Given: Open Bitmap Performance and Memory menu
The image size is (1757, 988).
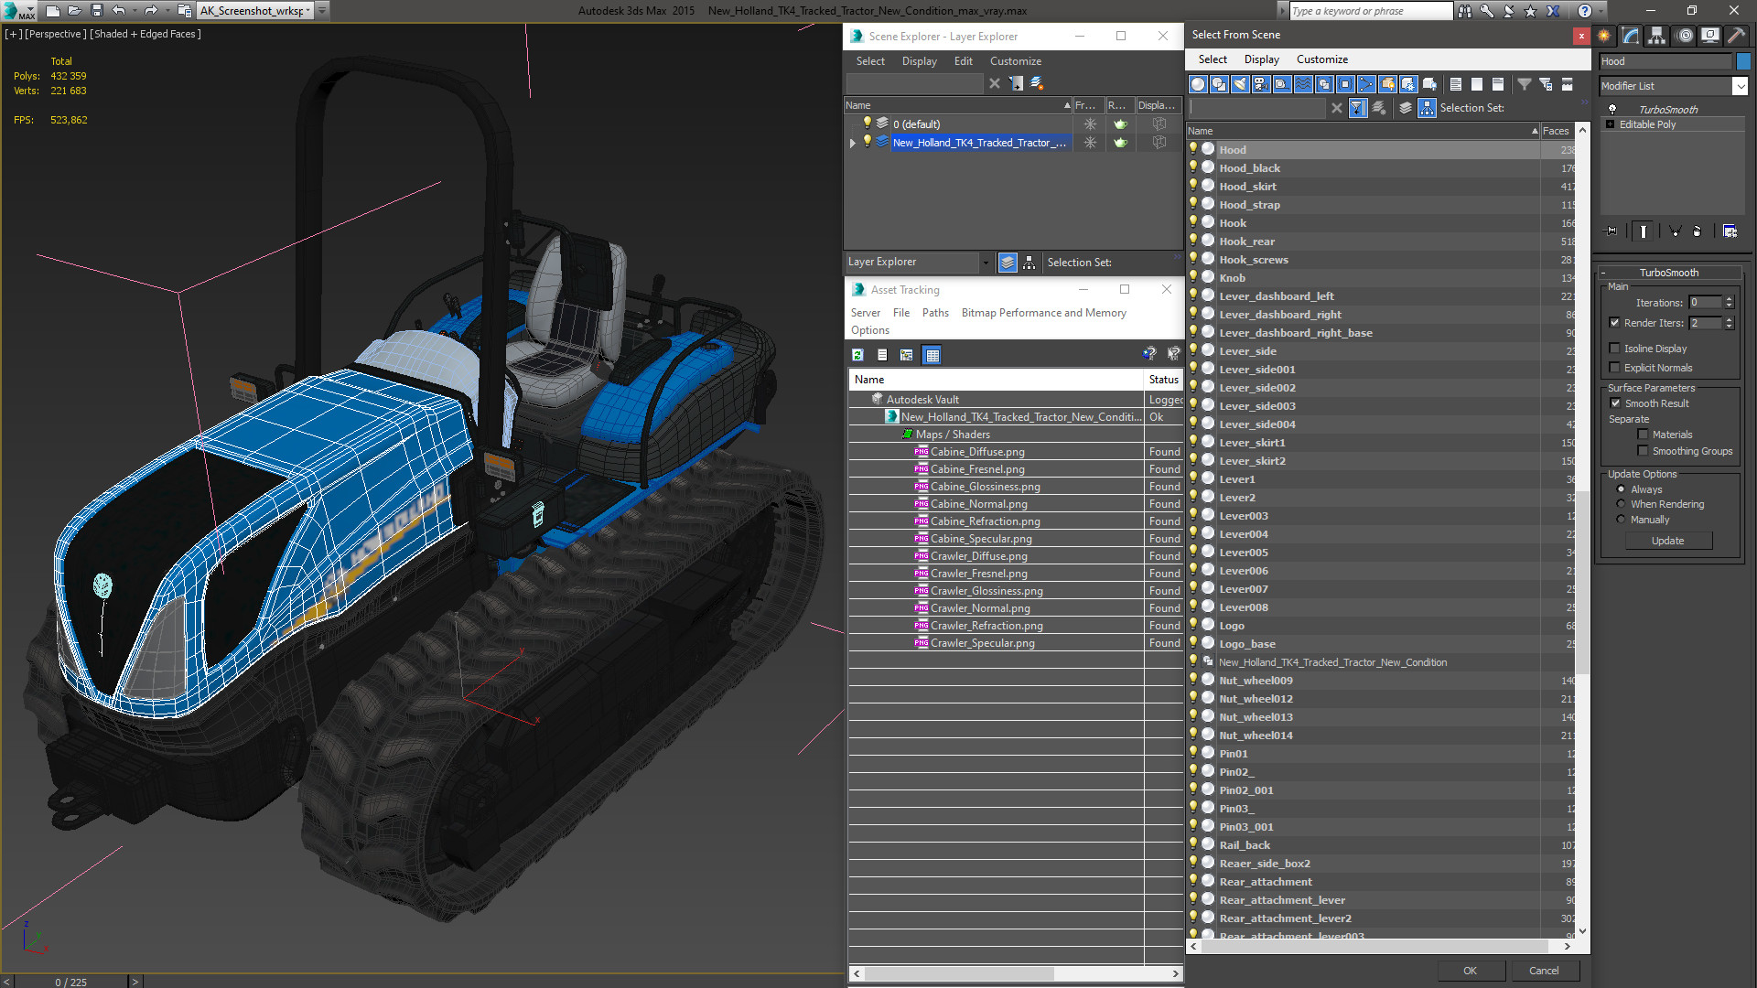Looking at the screenshot, I should pyautogui.click(x=1043, y=313).
